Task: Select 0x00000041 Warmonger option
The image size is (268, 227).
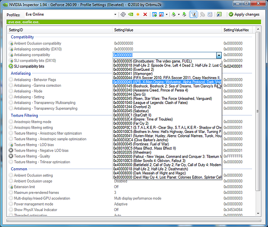Action: (x=167, y=73)
